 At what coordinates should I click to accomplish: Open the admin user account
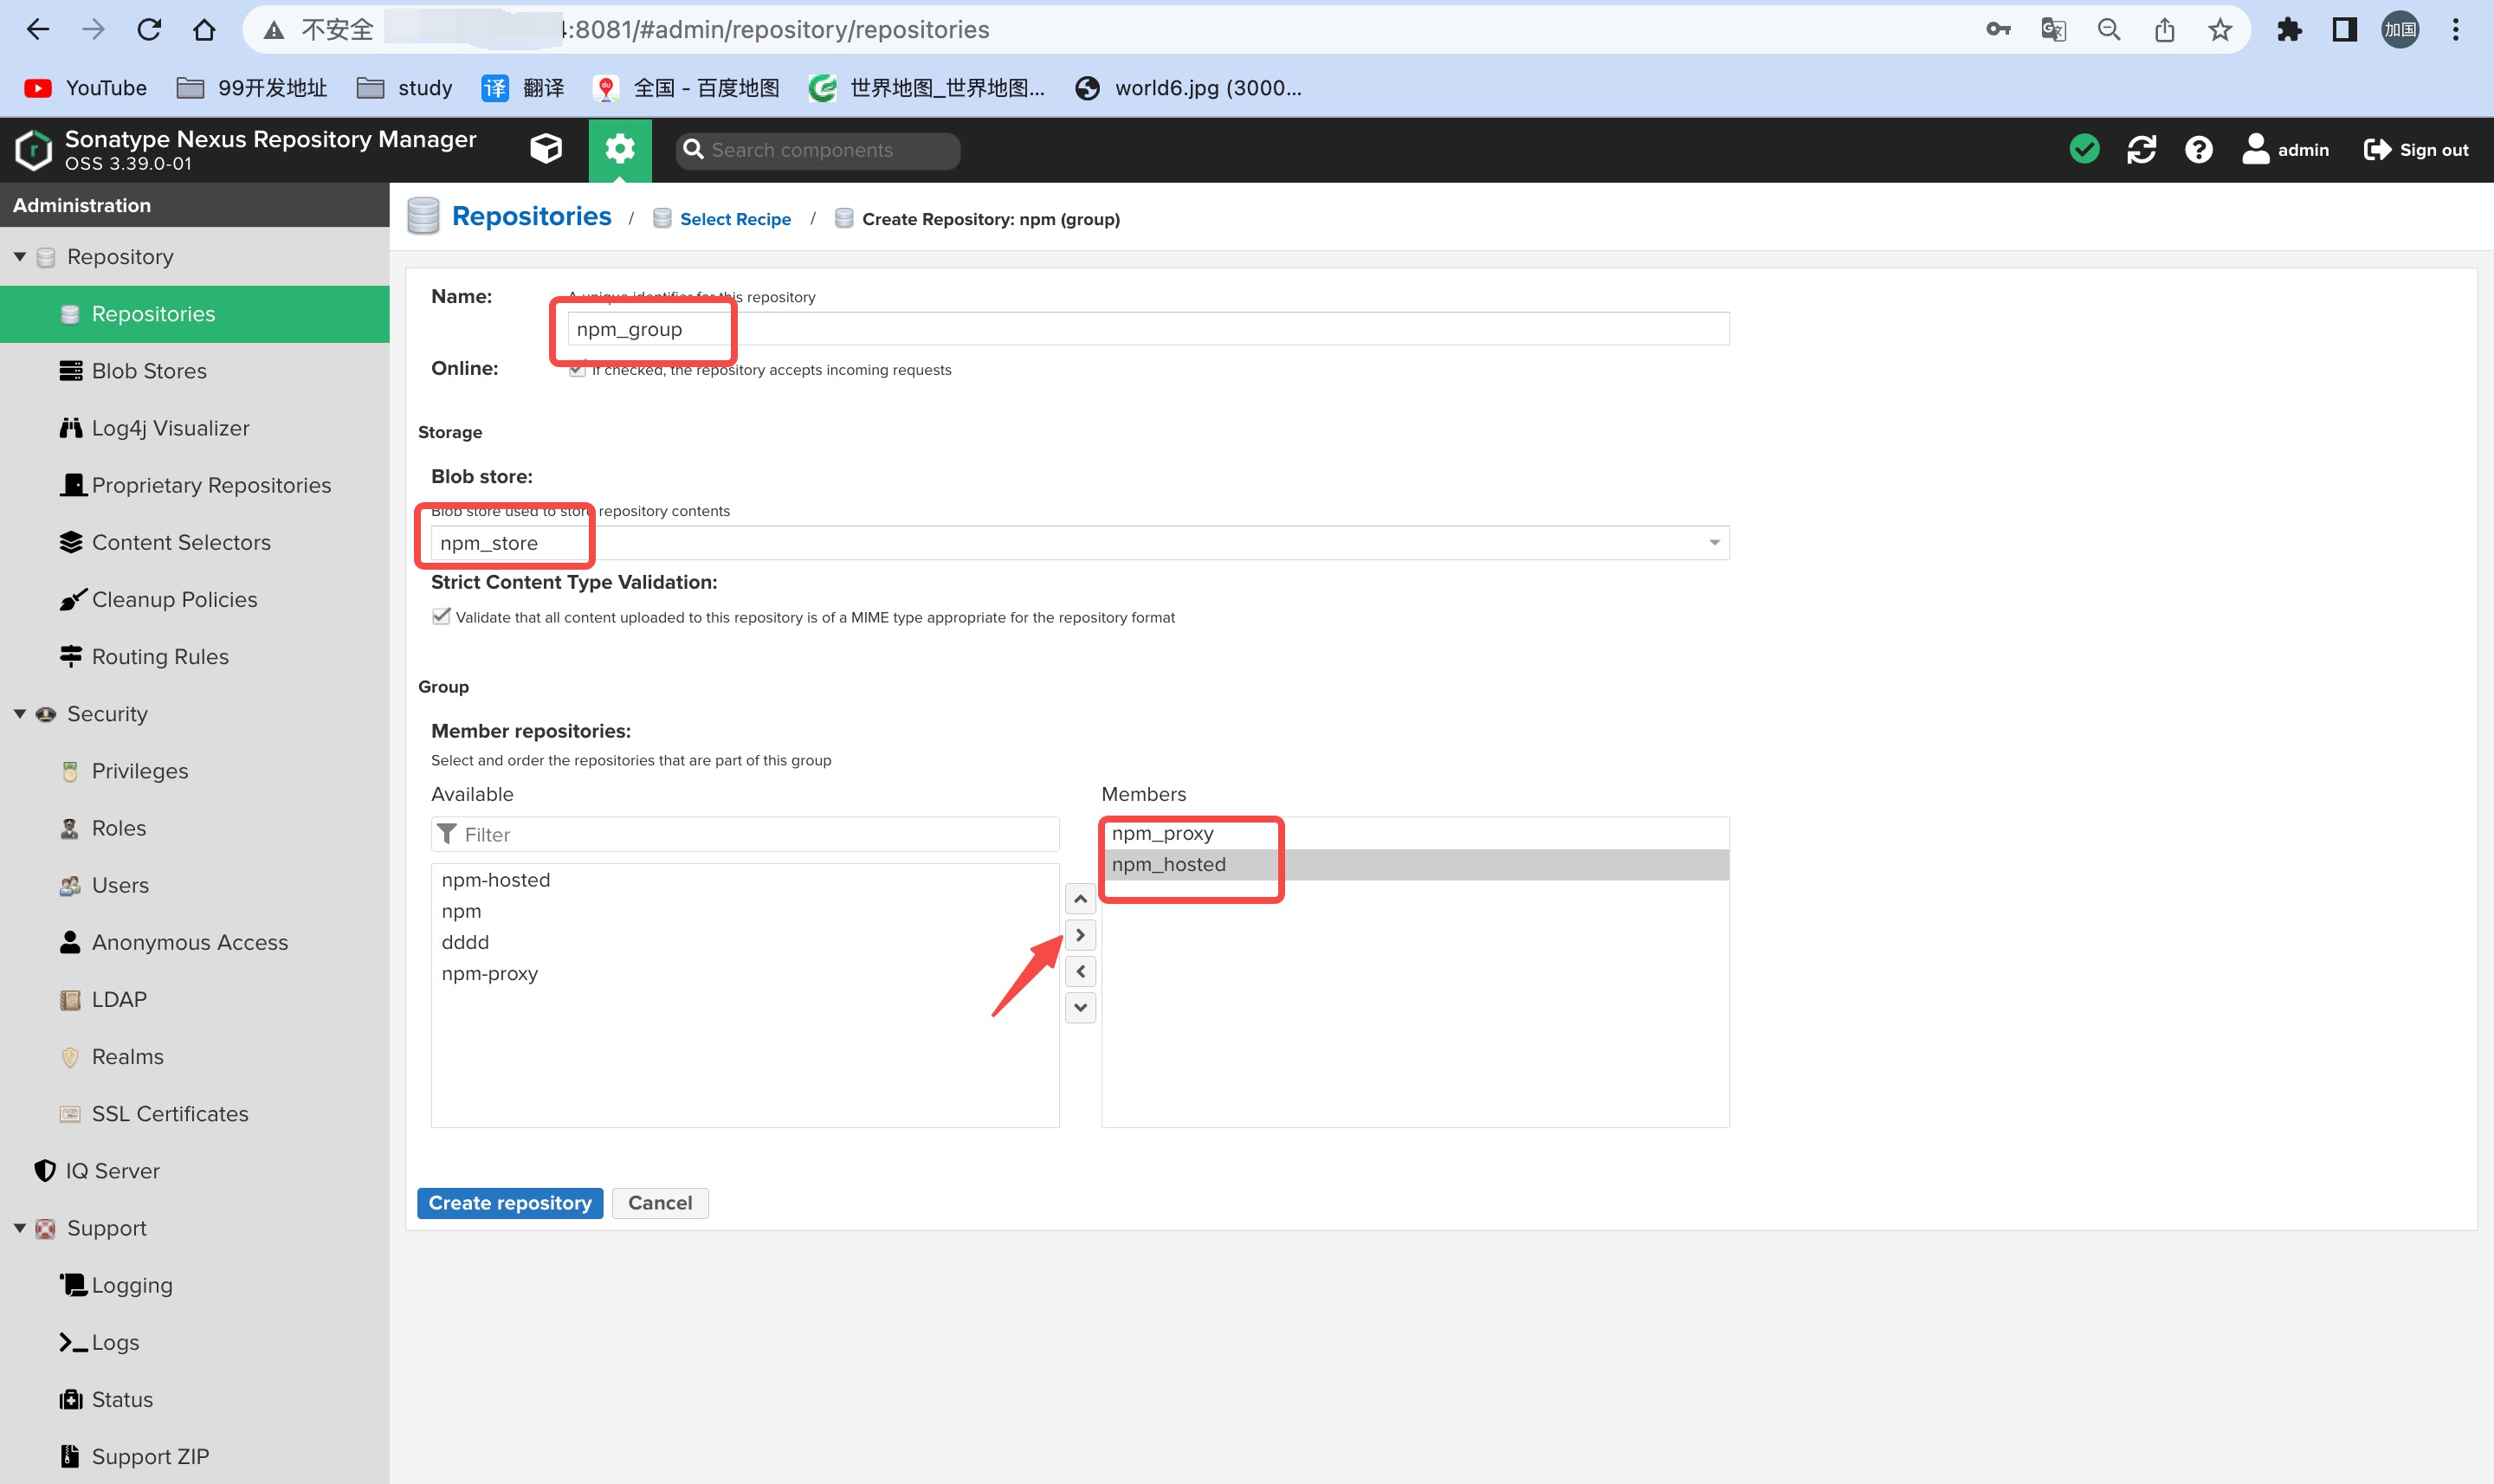(2285, 149)
